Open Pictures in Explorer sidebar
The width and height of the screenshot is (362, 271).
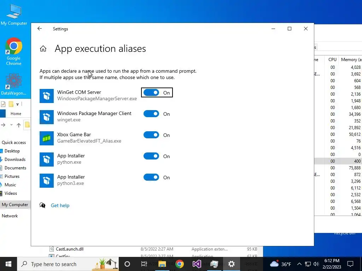[x=12, y=176]
